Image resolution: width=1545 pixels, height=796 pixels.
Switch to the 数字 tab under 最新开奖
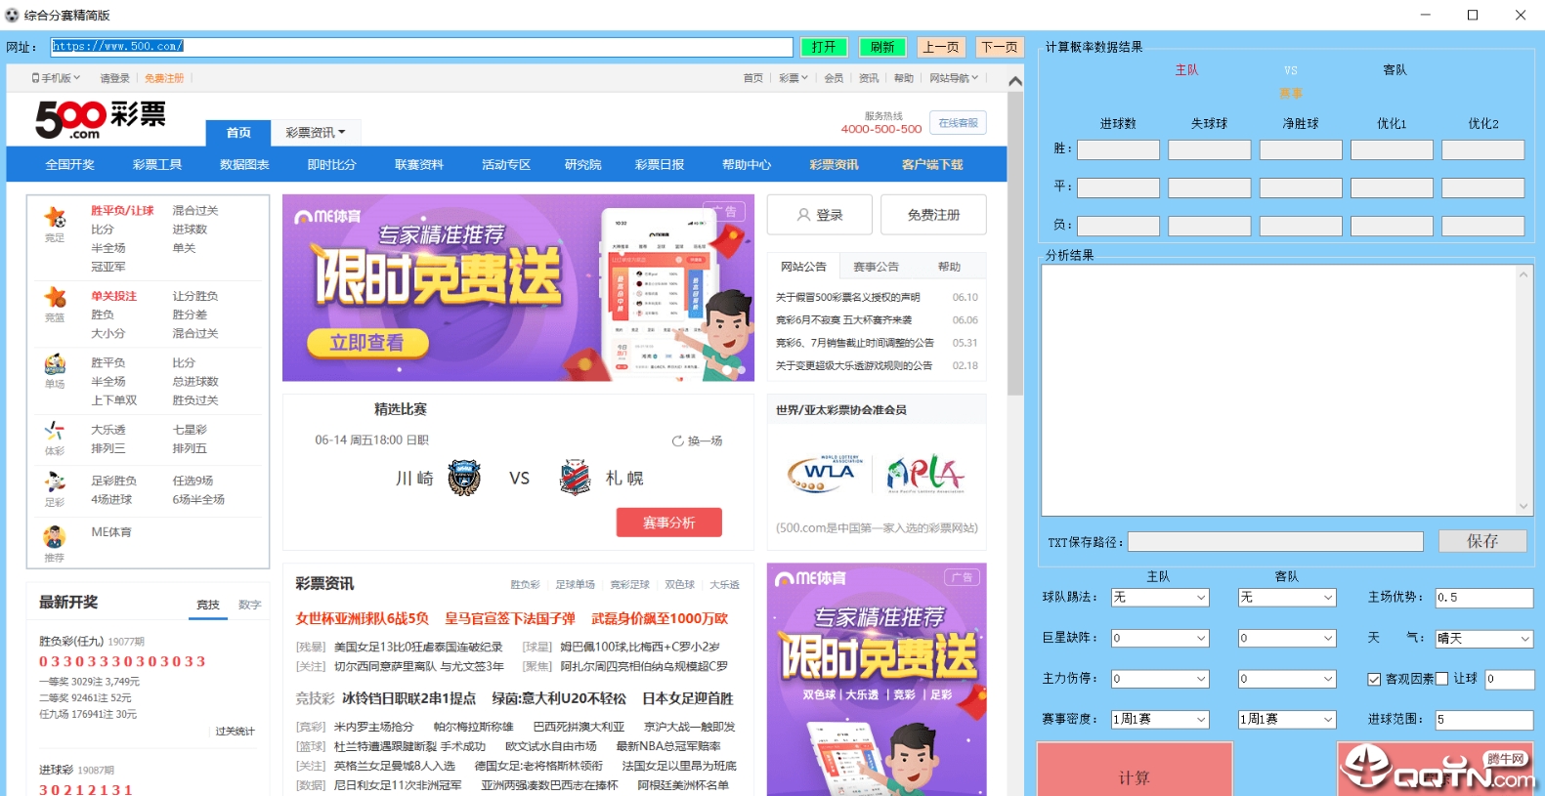pyautogui.click(x=250, y=606)
